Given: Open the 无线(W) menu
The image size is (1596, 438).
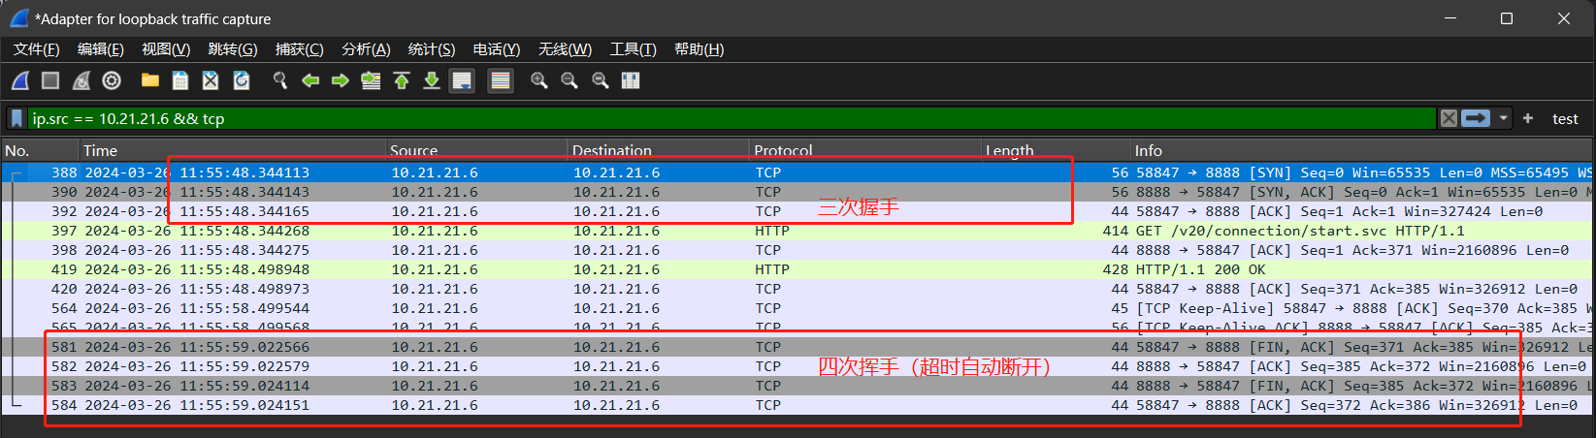Looking at the screenshot, I should pyautogui.click(x=565, y=49).
